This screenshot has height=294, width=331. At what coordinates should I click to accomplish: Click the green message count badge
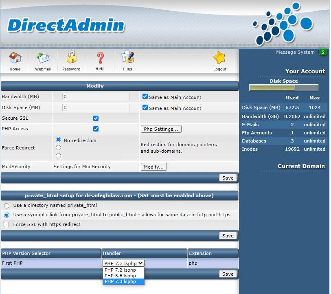click(322, 52)
